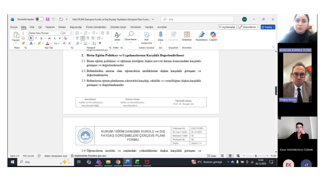
Task: Select the Format Painter brush icon
Action: (x=23, y=43)
